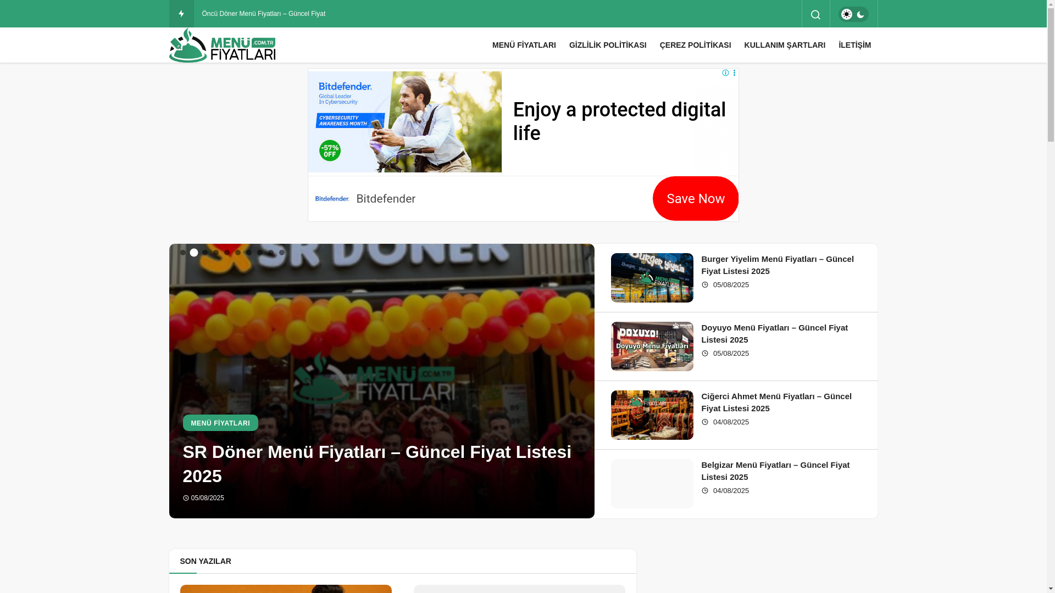This screenshot has height=593, width=1055.
Task: Open Belgizar Menü Fiyatları article link
Action: (775, 471)
